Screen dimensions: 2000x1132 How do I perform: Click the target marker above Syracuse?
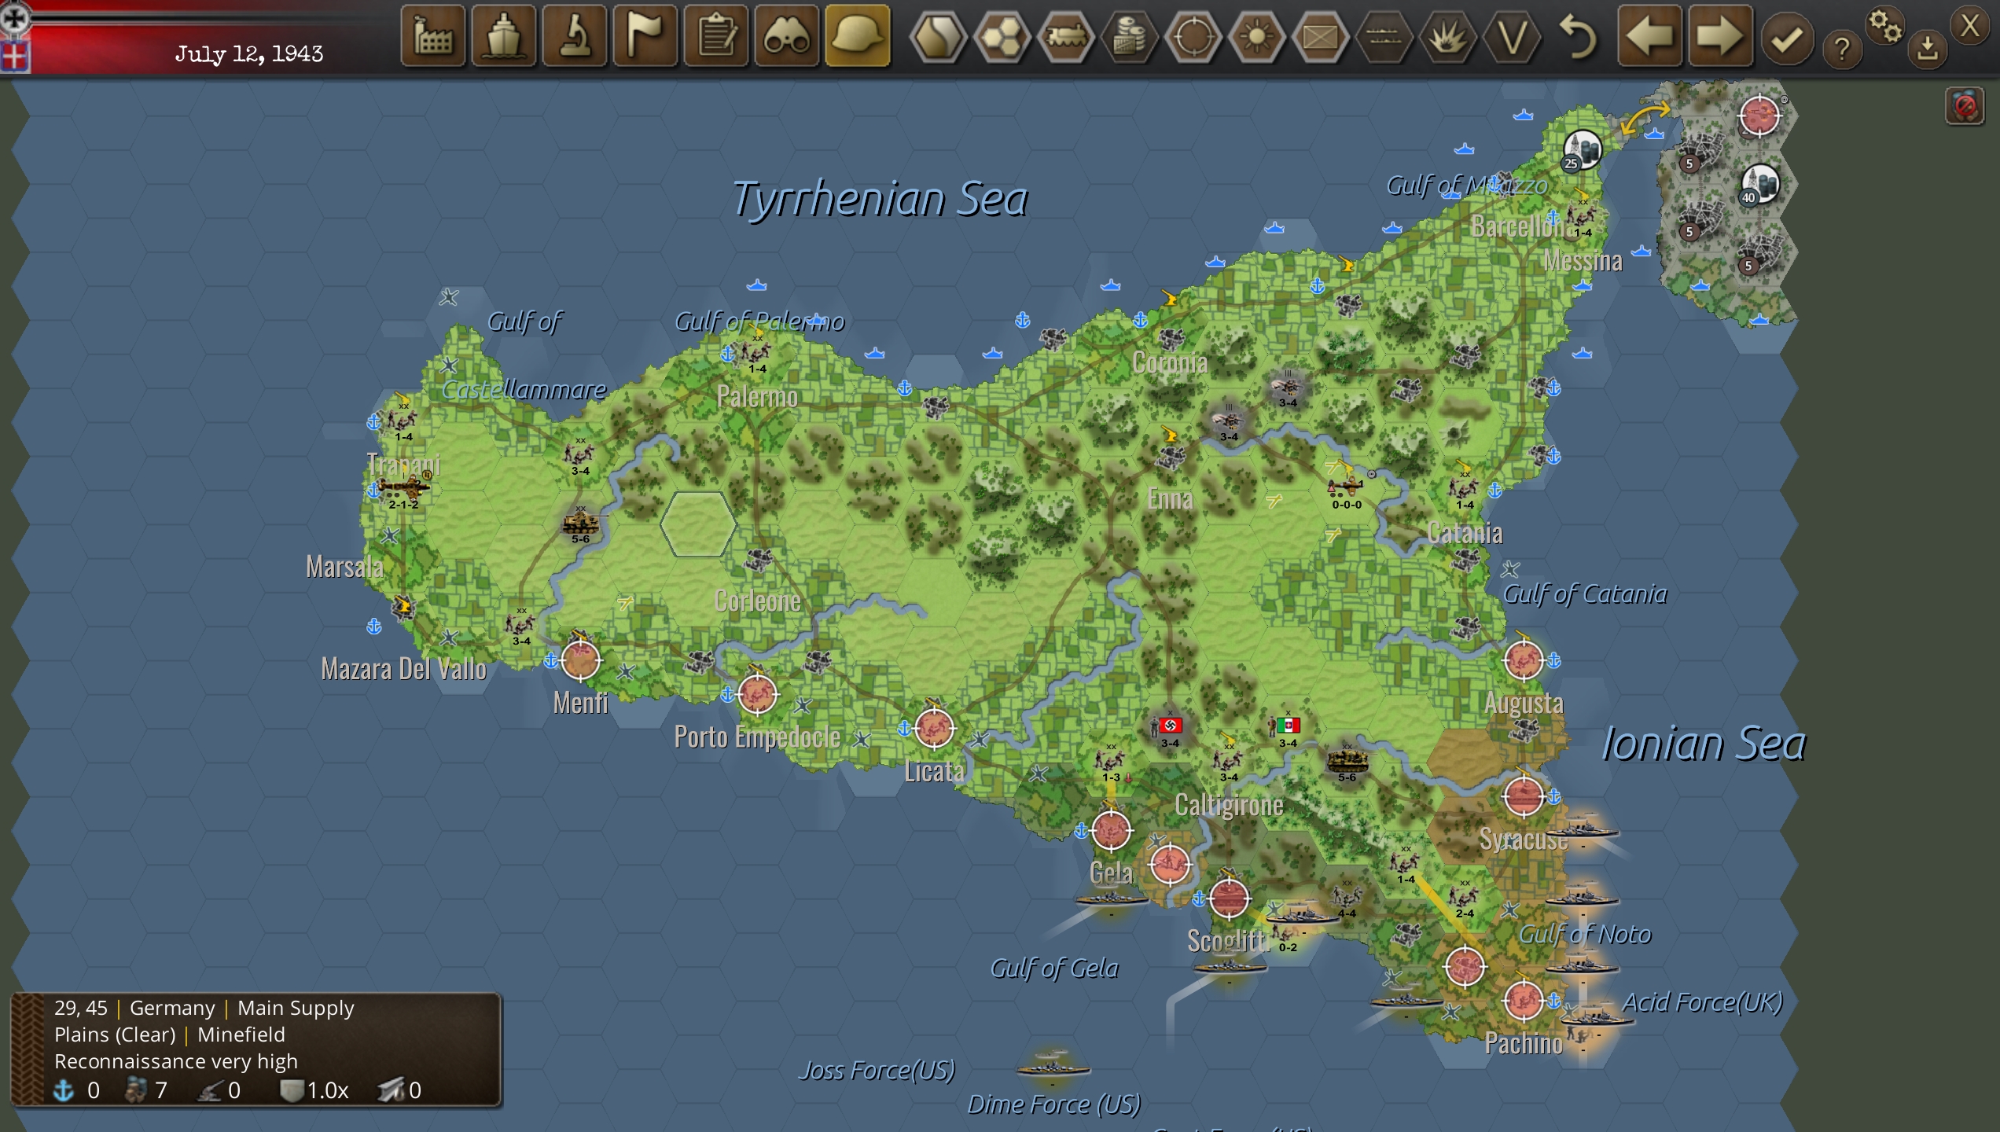click(1524, 796)
